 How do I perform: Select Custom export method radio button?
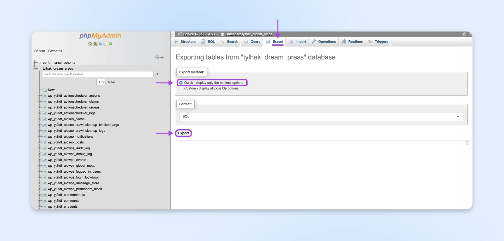pos(181,89)
